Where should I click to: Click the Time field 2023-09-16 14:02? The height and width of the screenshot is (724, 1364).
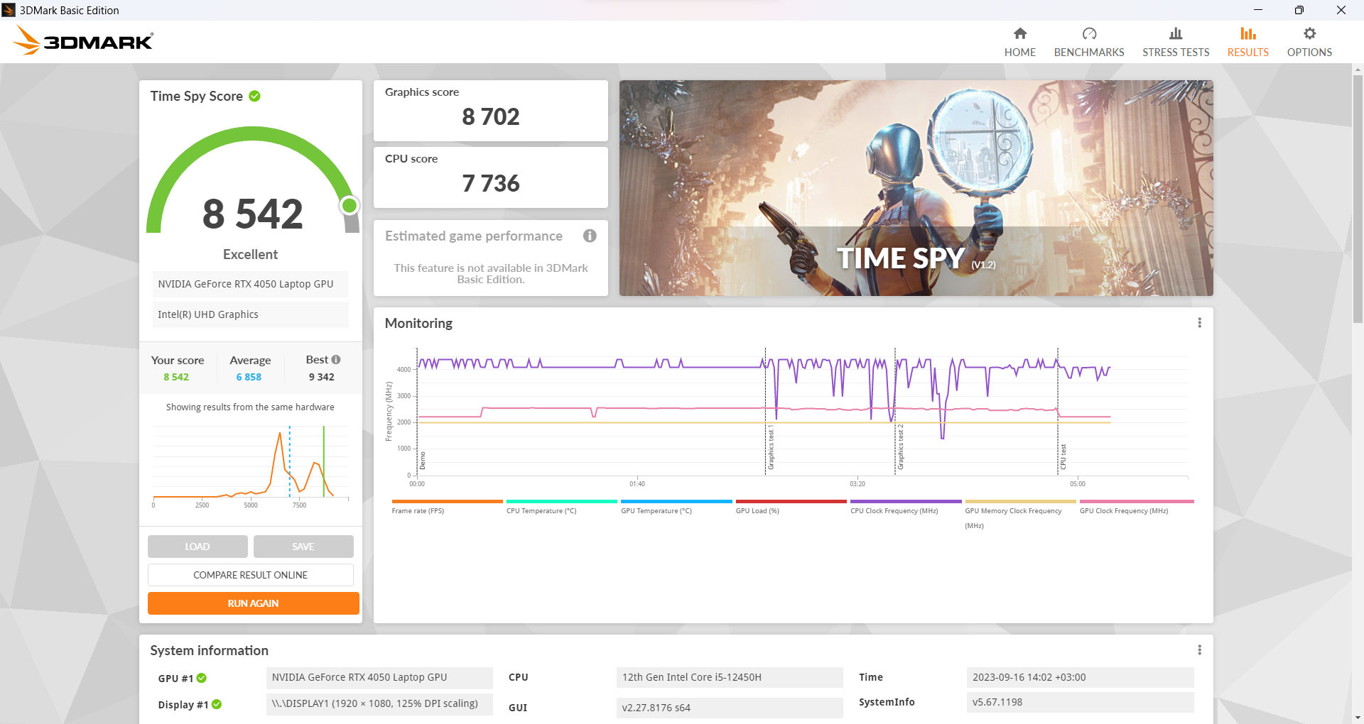coord(1080,677)
